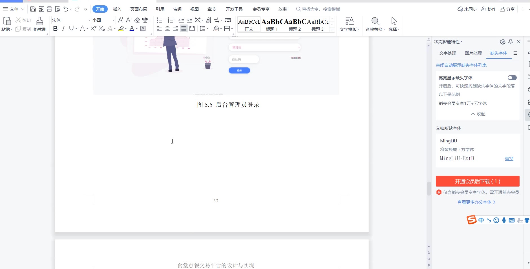
Task: Apply the 标题 1 style
Action: click(x=272, y=24)
